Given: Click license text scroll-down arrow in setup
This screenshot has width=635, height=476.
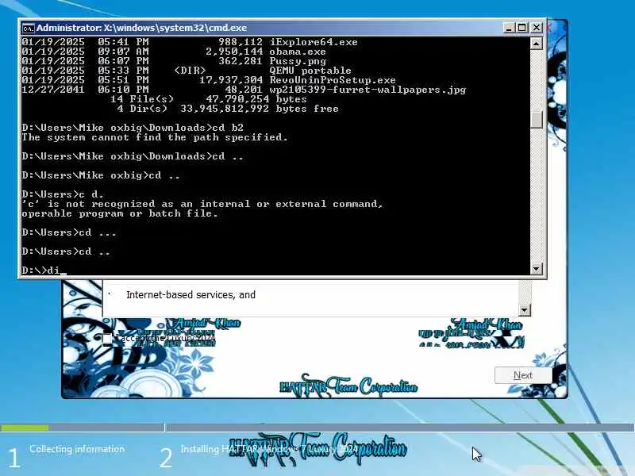Looking at the screenshot, I should [x=524, y=310].
